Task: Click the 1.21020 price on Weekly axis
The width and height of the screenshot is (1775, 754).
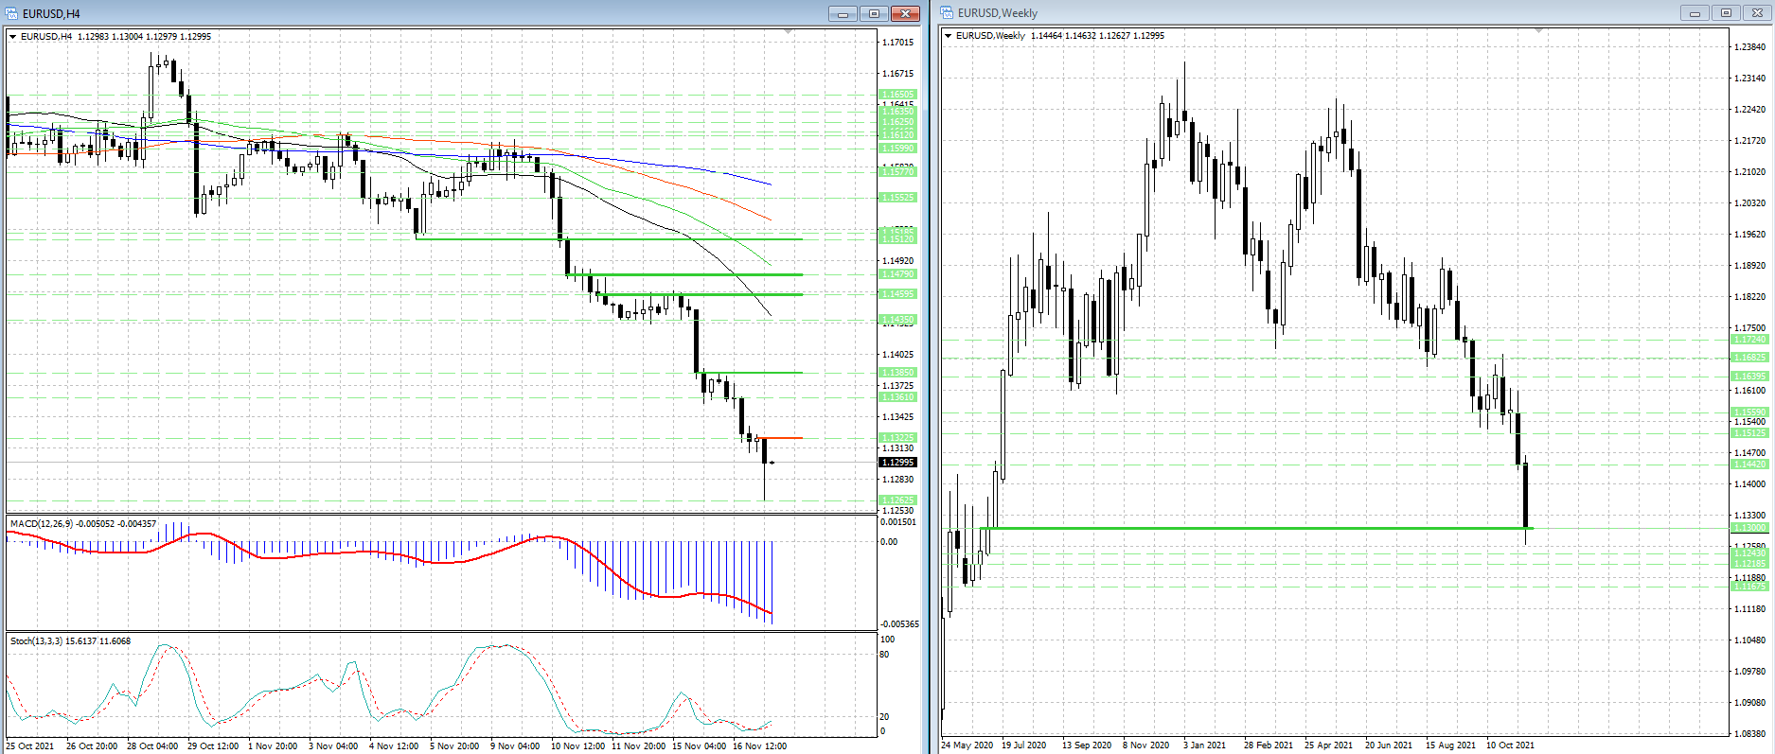Action: (1749, 172)
